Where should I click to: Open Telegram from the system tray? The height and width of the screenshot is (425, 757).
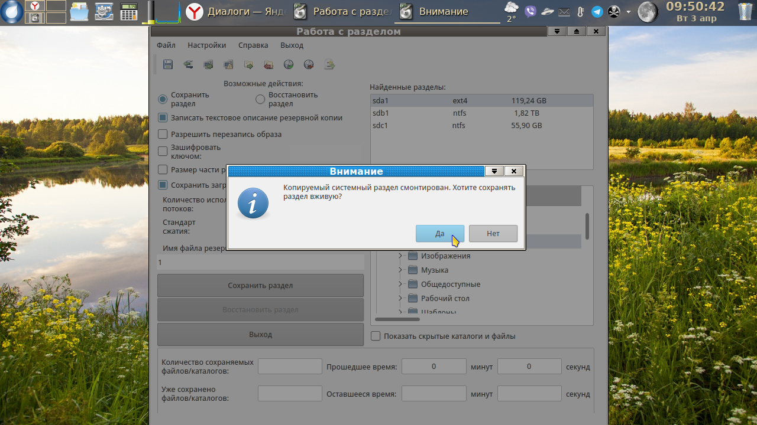tap(597, 11)
